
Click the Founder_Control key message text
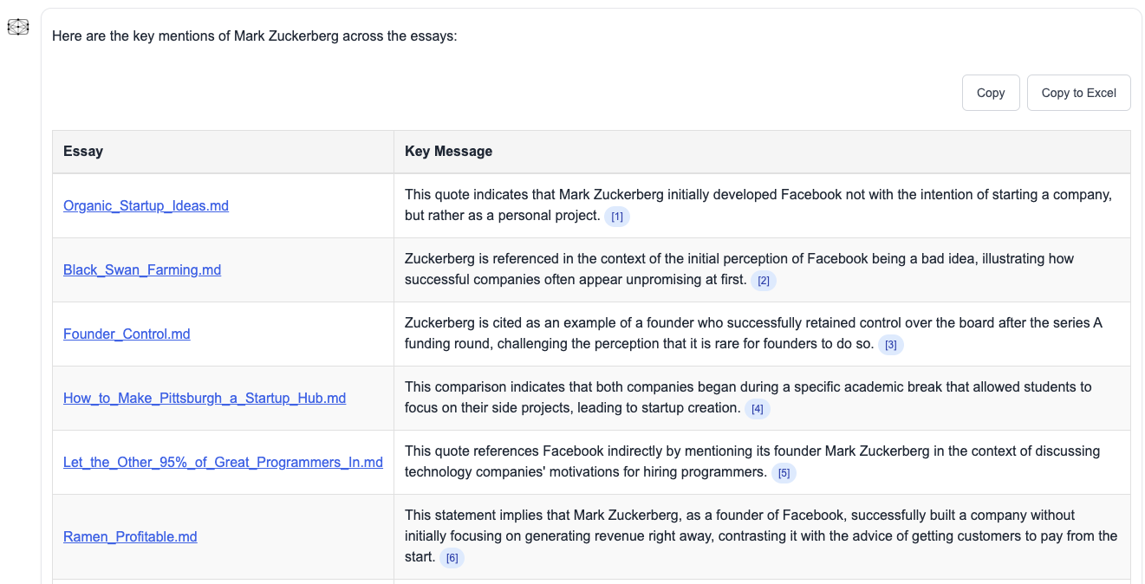point(753,334)
